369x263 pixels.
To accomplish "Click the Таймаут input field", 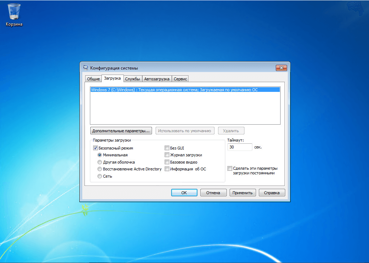I will click(240, 147).
